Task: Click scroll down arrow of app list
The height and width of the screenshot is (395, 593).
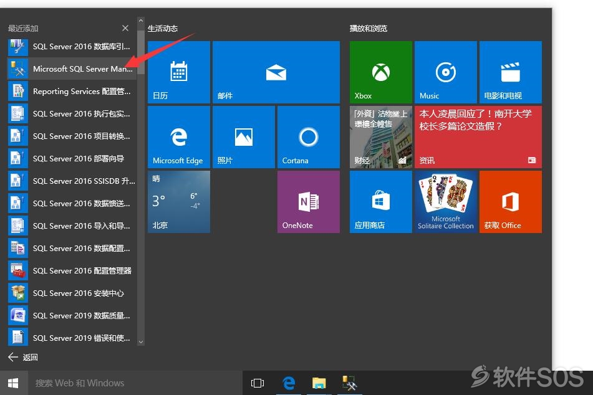Action: [141, 341]
